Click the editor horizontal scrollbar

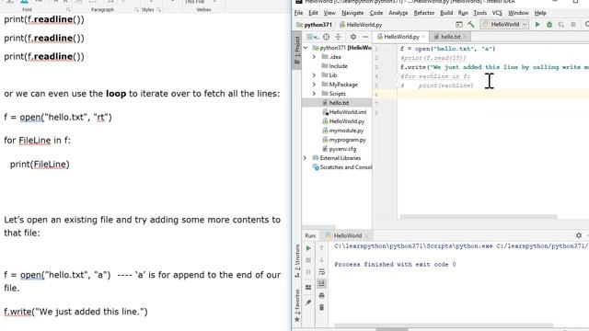[479, 217]
